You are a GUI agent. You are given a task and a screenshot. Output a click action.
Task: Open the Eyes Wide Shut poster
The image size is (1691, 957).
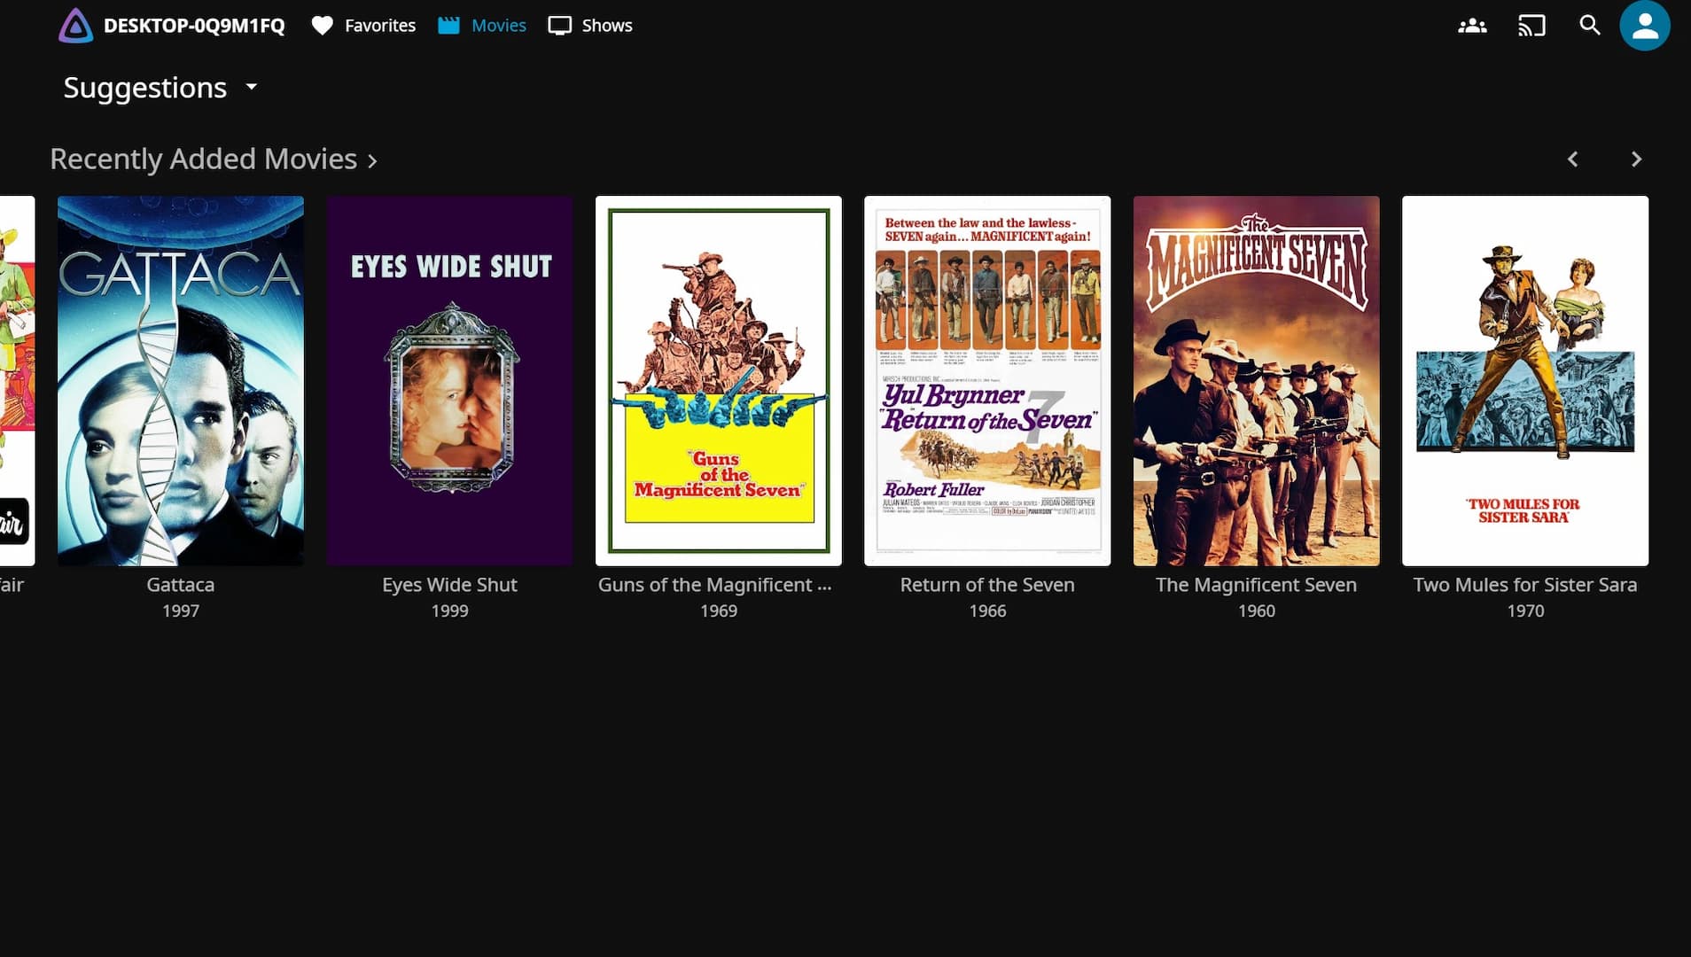[449, 381]
